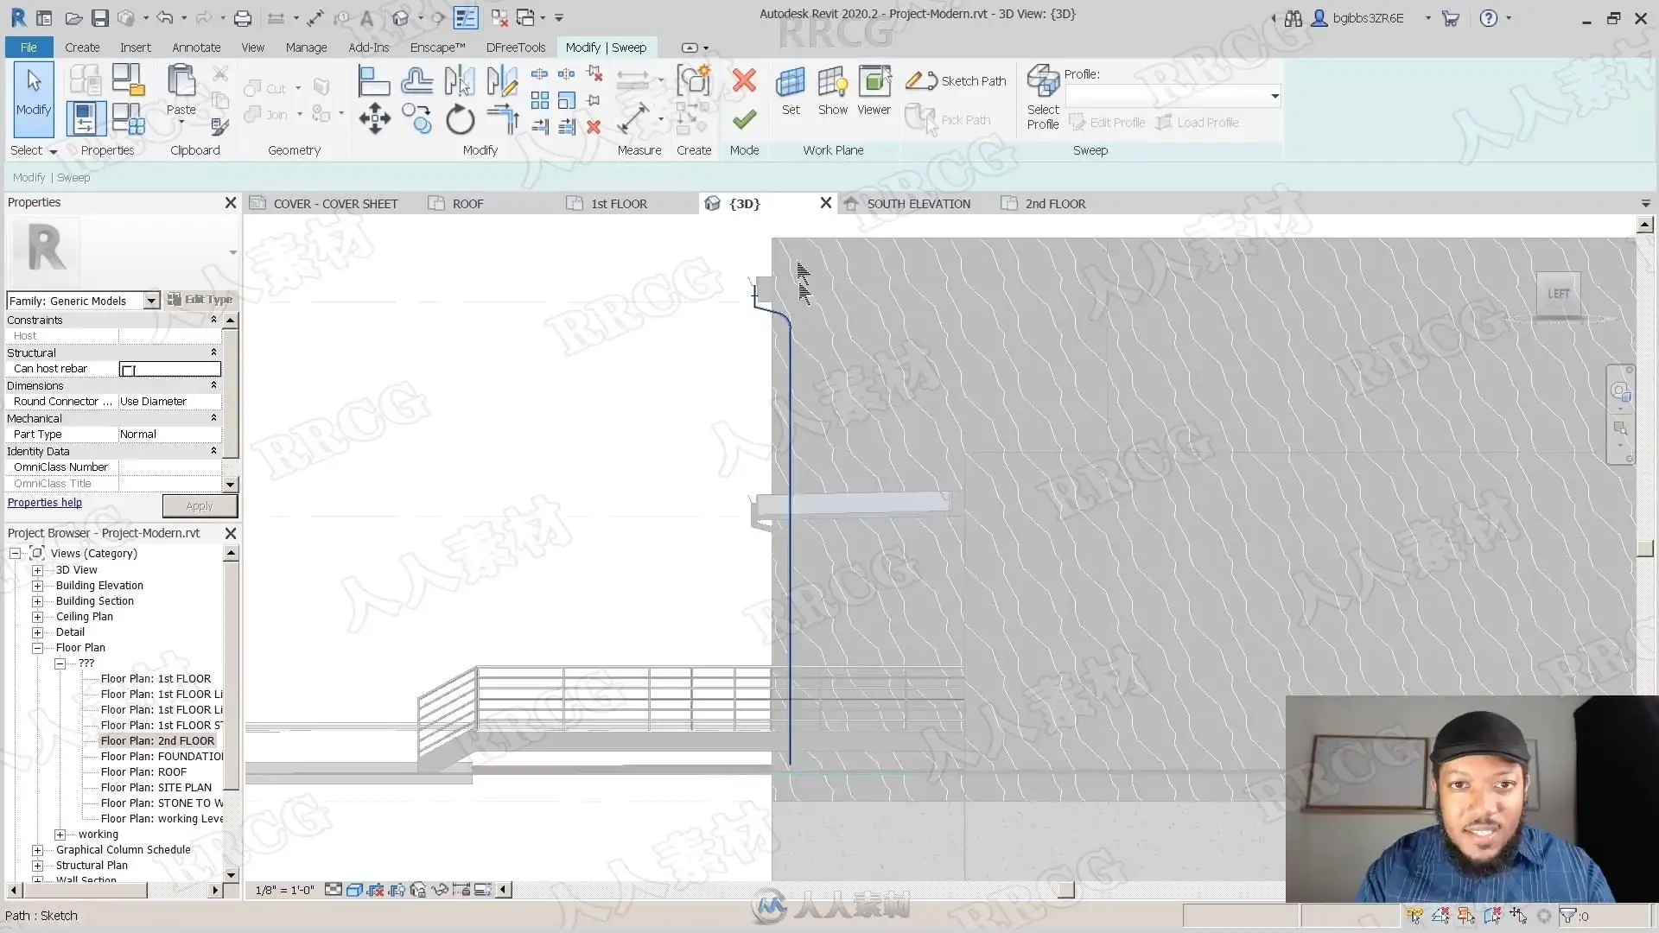Expand the working tree node
The height and width of the screenshot is (933, 1659).
(x=60, y=835)
